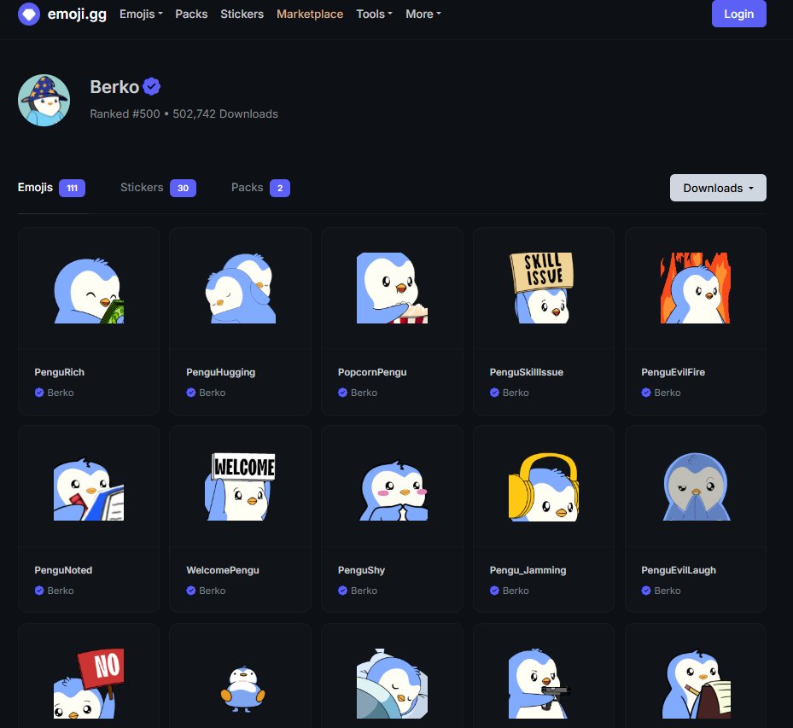Click verified badge under WelcomePengu
Viewport: 793px width, 728px height.
(x=190, y=591)
